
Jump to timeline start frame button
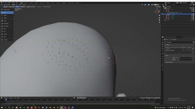click(x=77, y=98)
